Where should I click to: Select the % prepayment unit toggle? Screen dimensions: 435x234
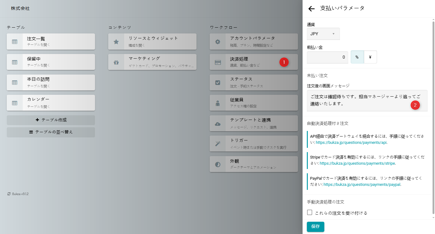pos(357,57)
